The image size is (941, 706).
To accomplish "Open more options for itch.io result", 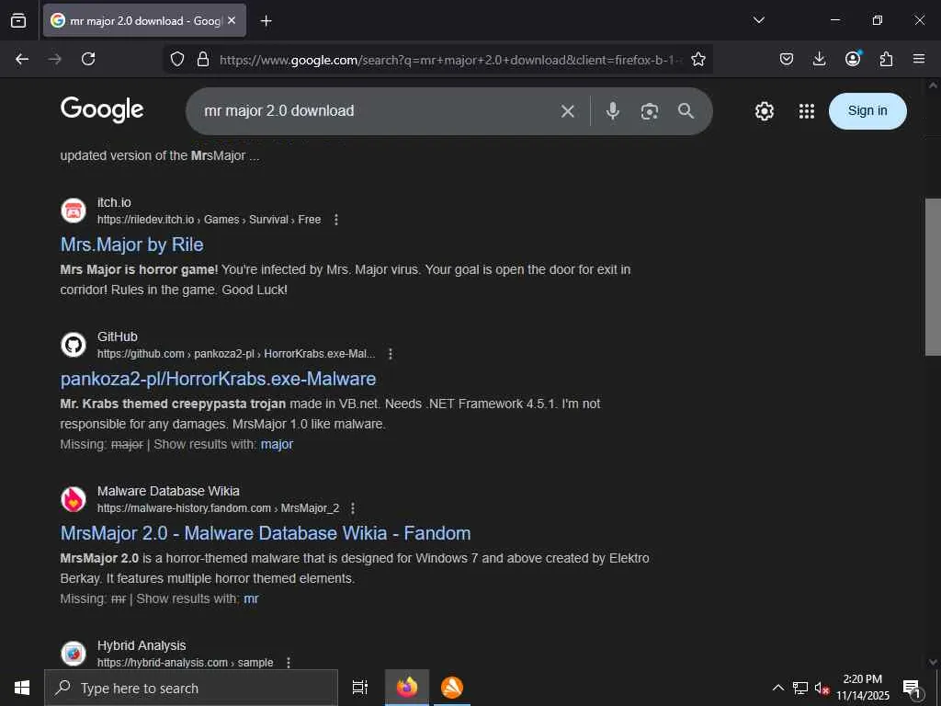I will click(336, 220).
